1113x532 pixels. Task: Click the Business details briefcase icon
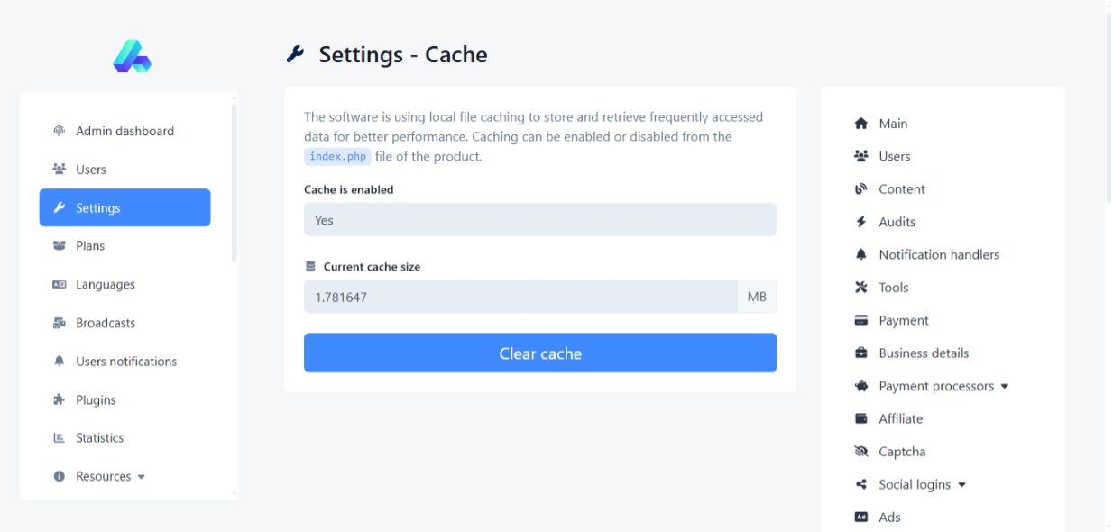point(860,353)
